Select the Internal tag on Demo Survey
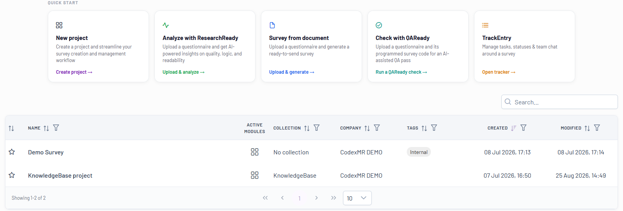This screenshot has width=623, height=211. [x=419, y=152]
